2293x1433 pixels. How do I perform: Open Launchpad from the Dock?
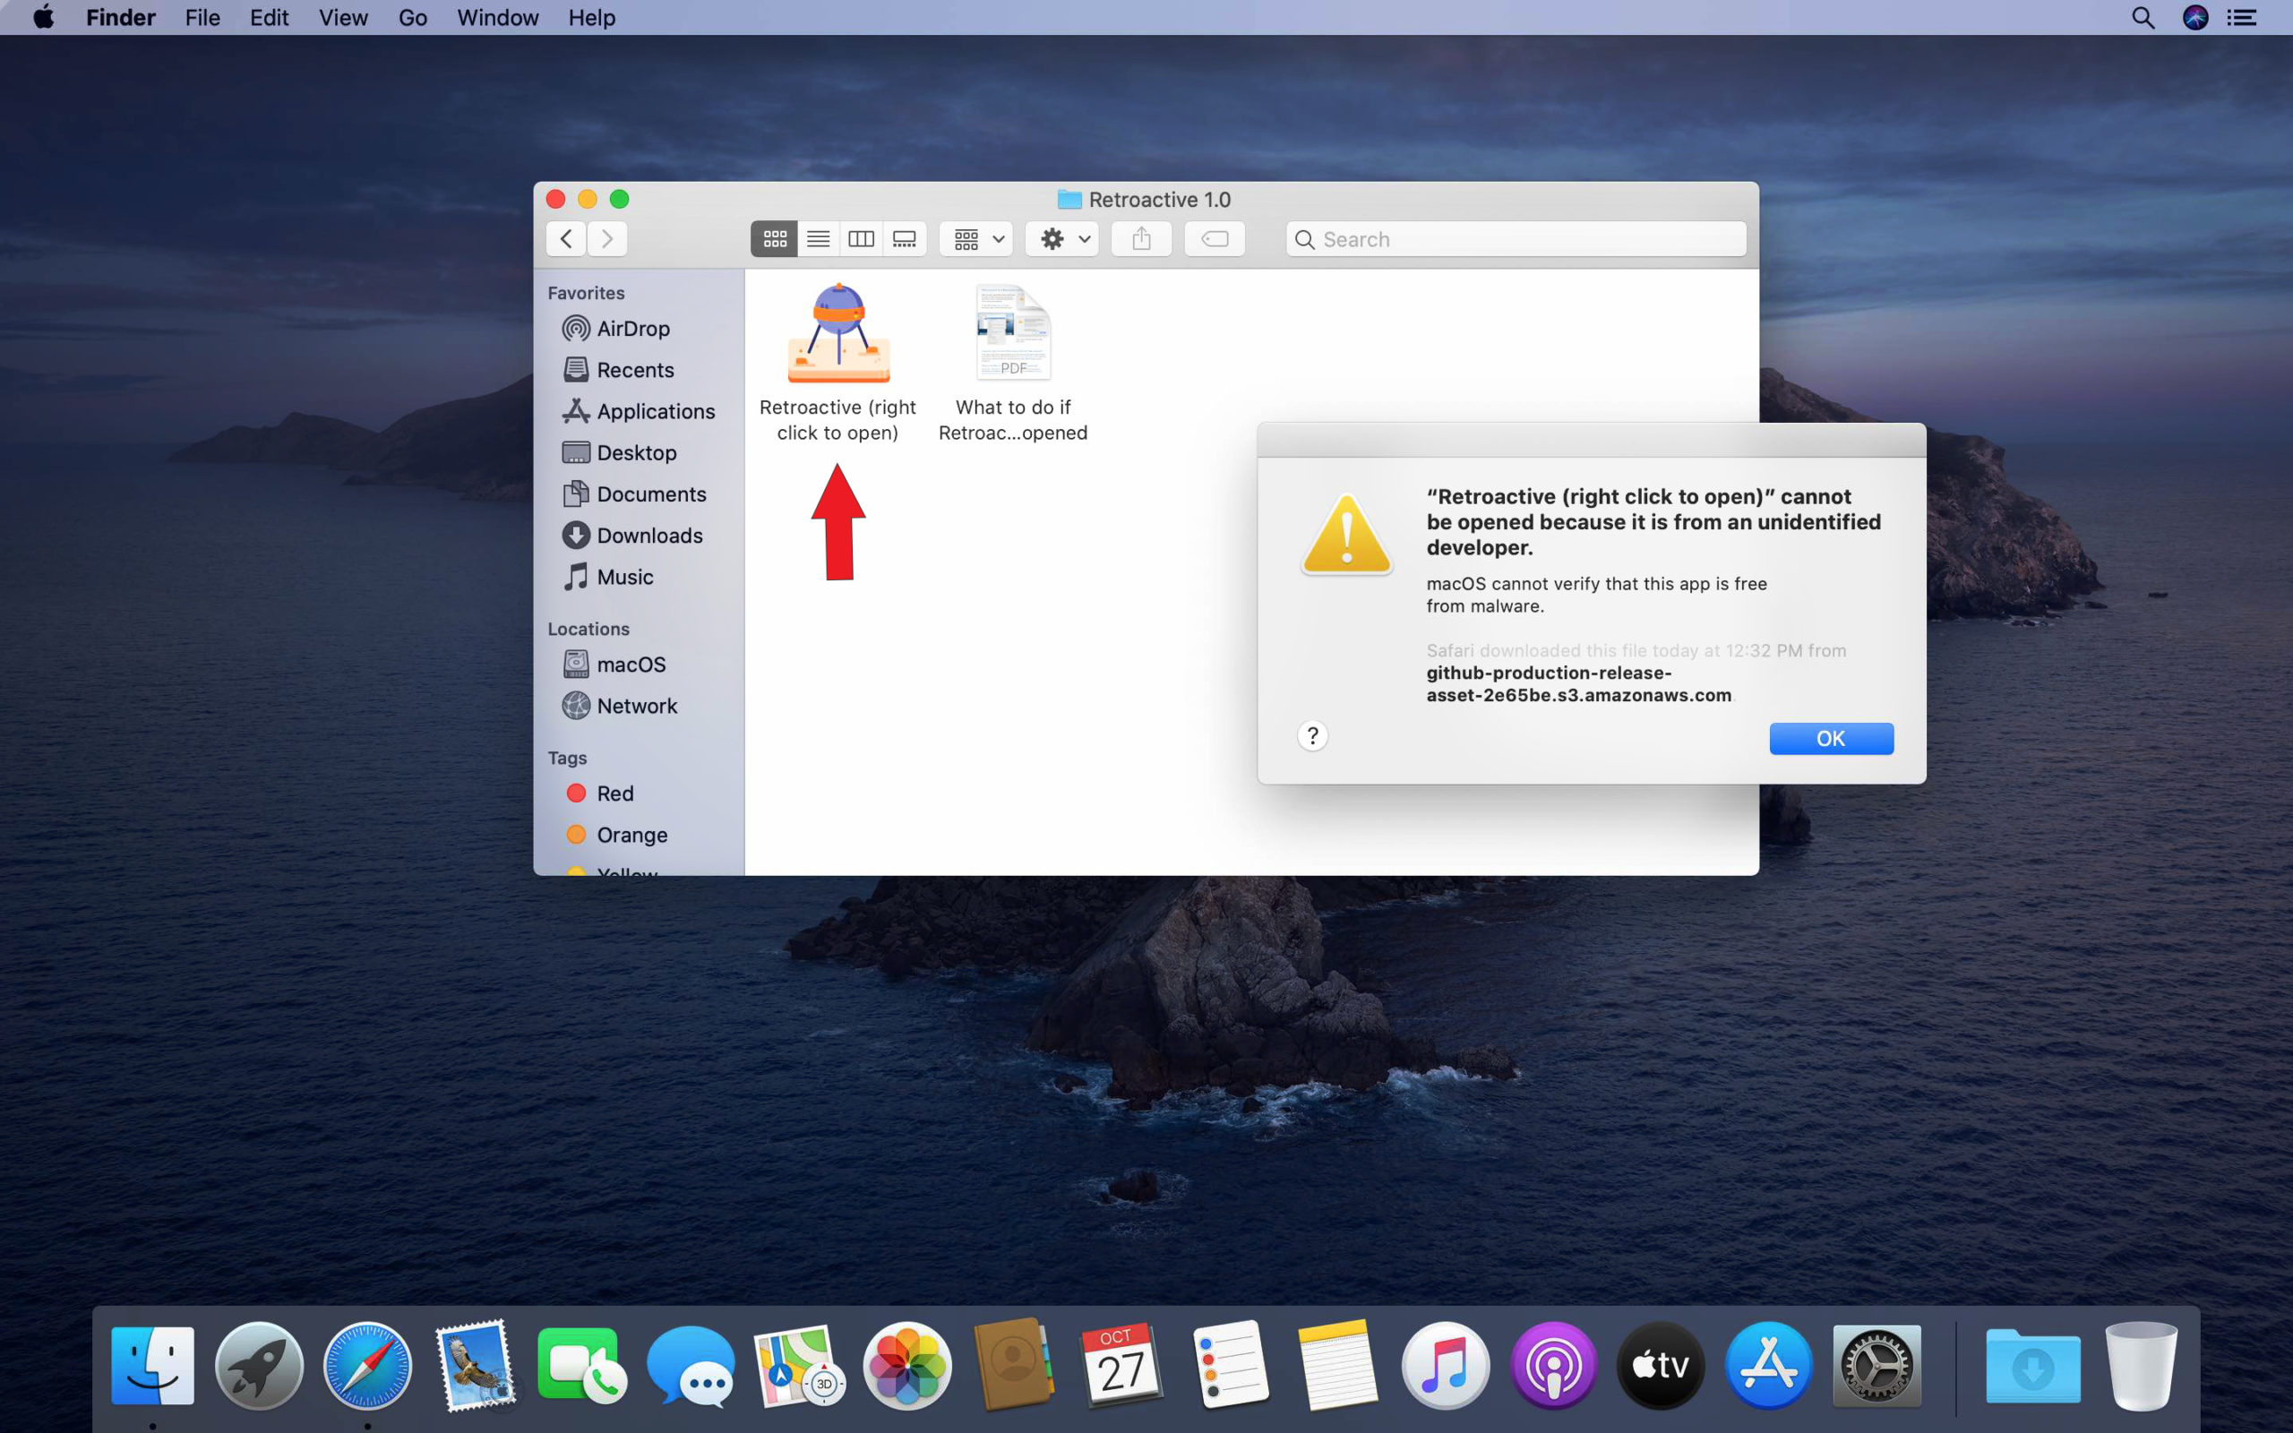[x=260, y=1365]
